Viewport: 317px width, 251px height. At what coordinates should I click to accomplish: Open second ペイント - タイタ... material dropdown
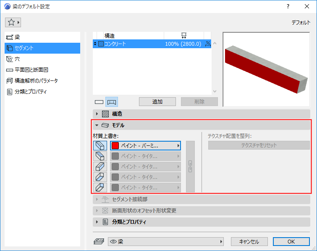pos(145,156)
